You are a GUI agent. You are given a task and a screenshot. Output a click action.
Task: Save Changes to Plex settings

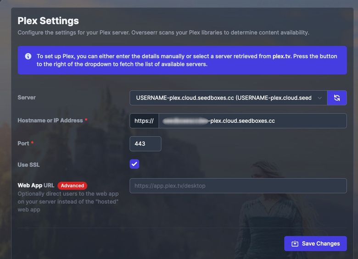[x=315, y=243]
